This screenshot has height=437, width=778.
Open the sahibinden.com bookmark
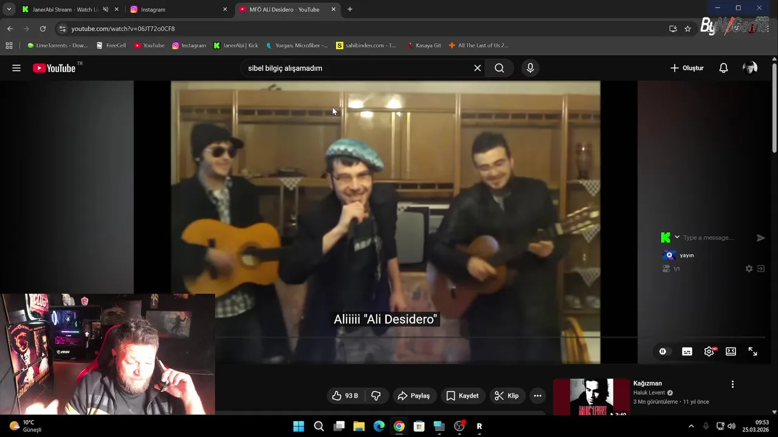click(x=366, y=46)
